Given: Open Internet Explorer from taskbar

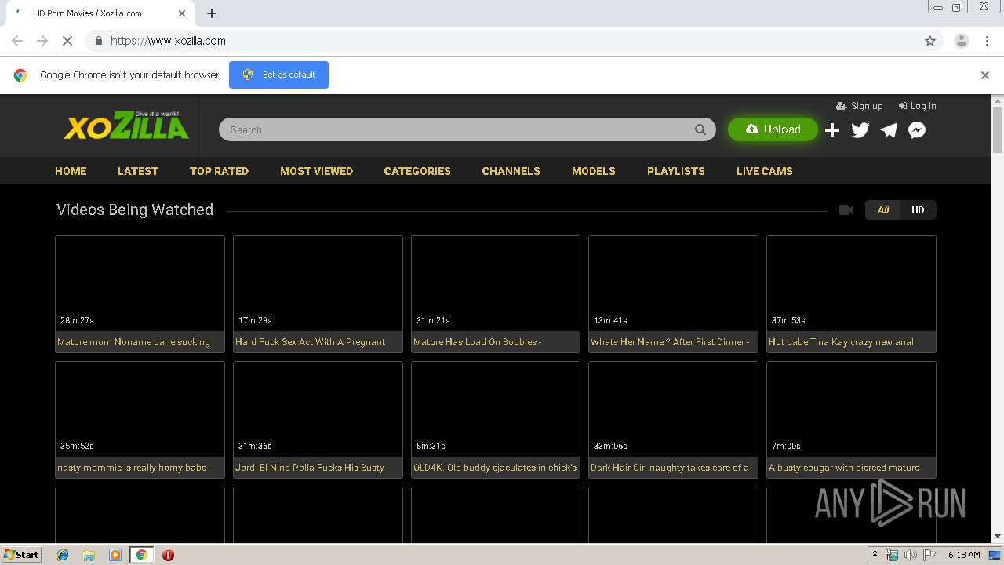Looking at the screenshot, I should tap(63, 555).
